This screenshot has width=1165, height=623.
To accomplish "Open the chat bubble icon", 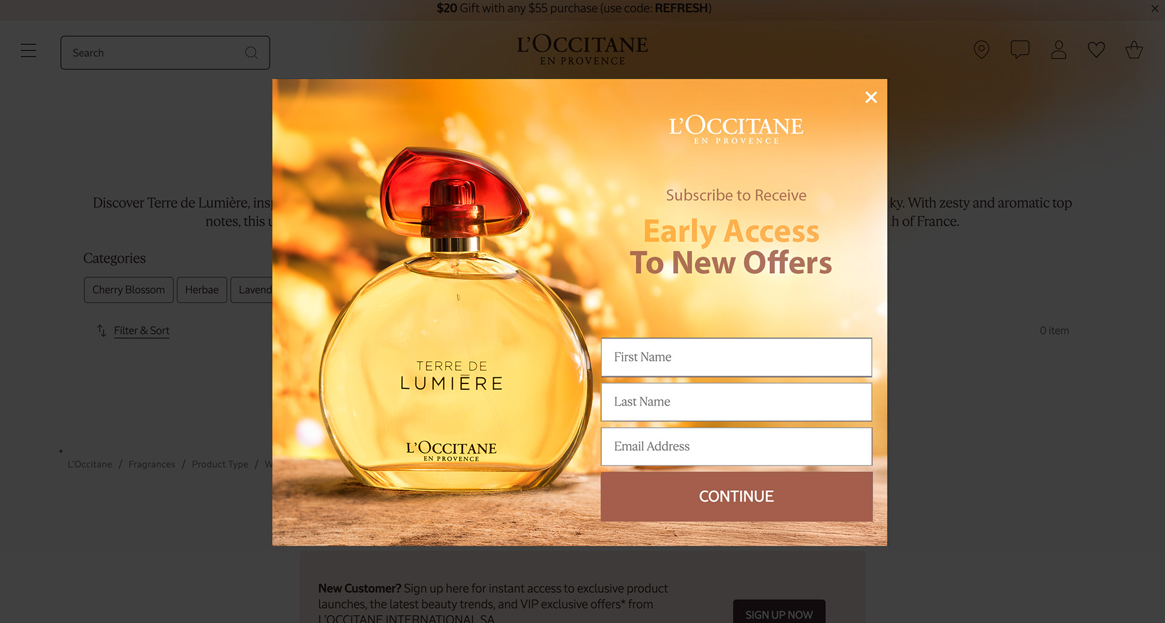I will (x=1020, y=49).
